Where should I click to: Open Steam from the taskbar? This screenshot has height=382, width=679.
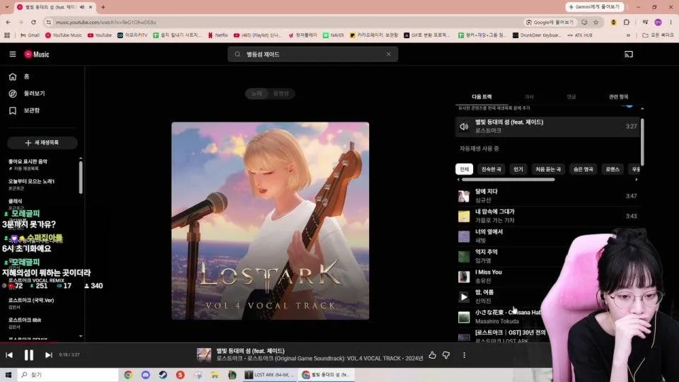(x=163, y=375)
